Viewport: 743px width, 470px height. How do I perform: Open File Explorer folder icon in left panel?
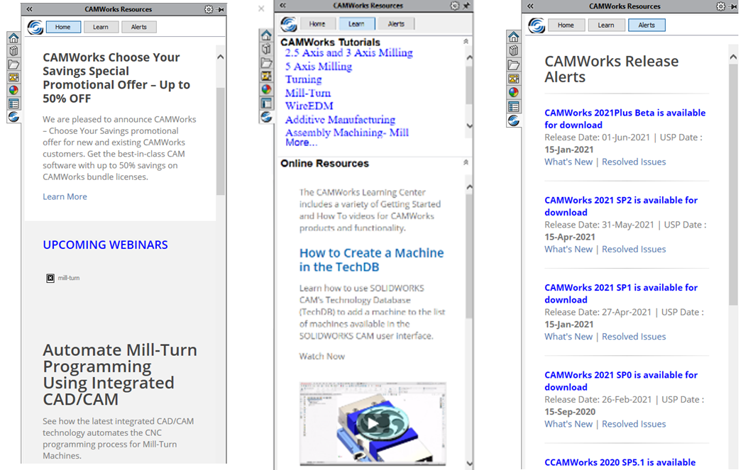[x=13, y=65]
